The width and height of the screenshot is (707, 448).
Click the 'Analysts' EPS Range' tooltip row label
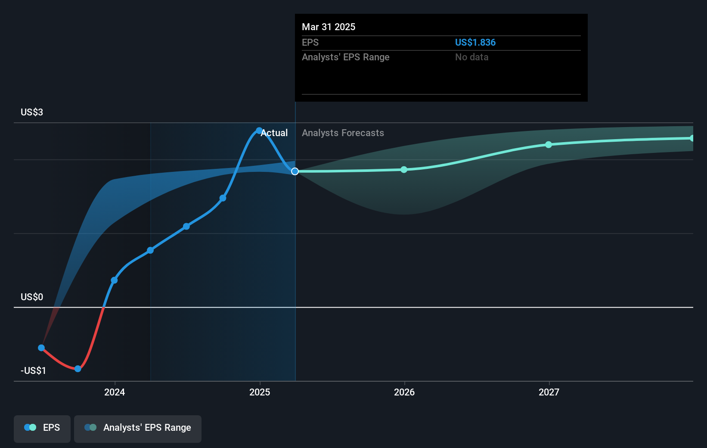pyautogui.click(x=345, y=57)
